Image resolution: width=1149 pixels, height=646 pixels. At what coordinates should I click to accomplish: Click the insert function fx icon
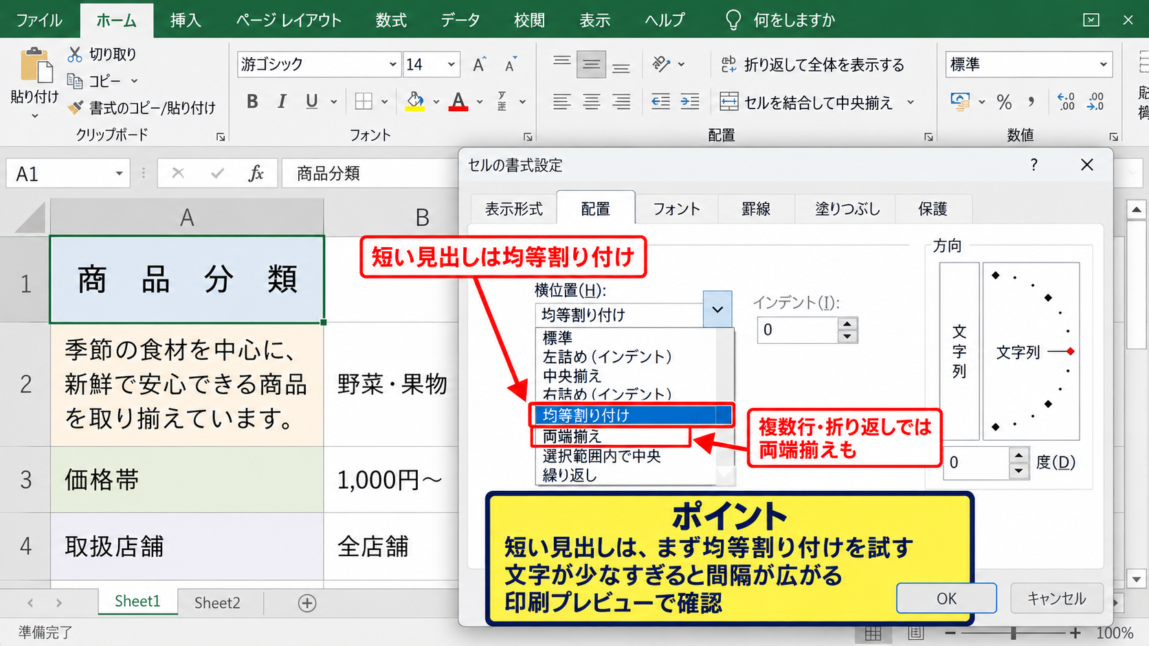click(256, 174)
